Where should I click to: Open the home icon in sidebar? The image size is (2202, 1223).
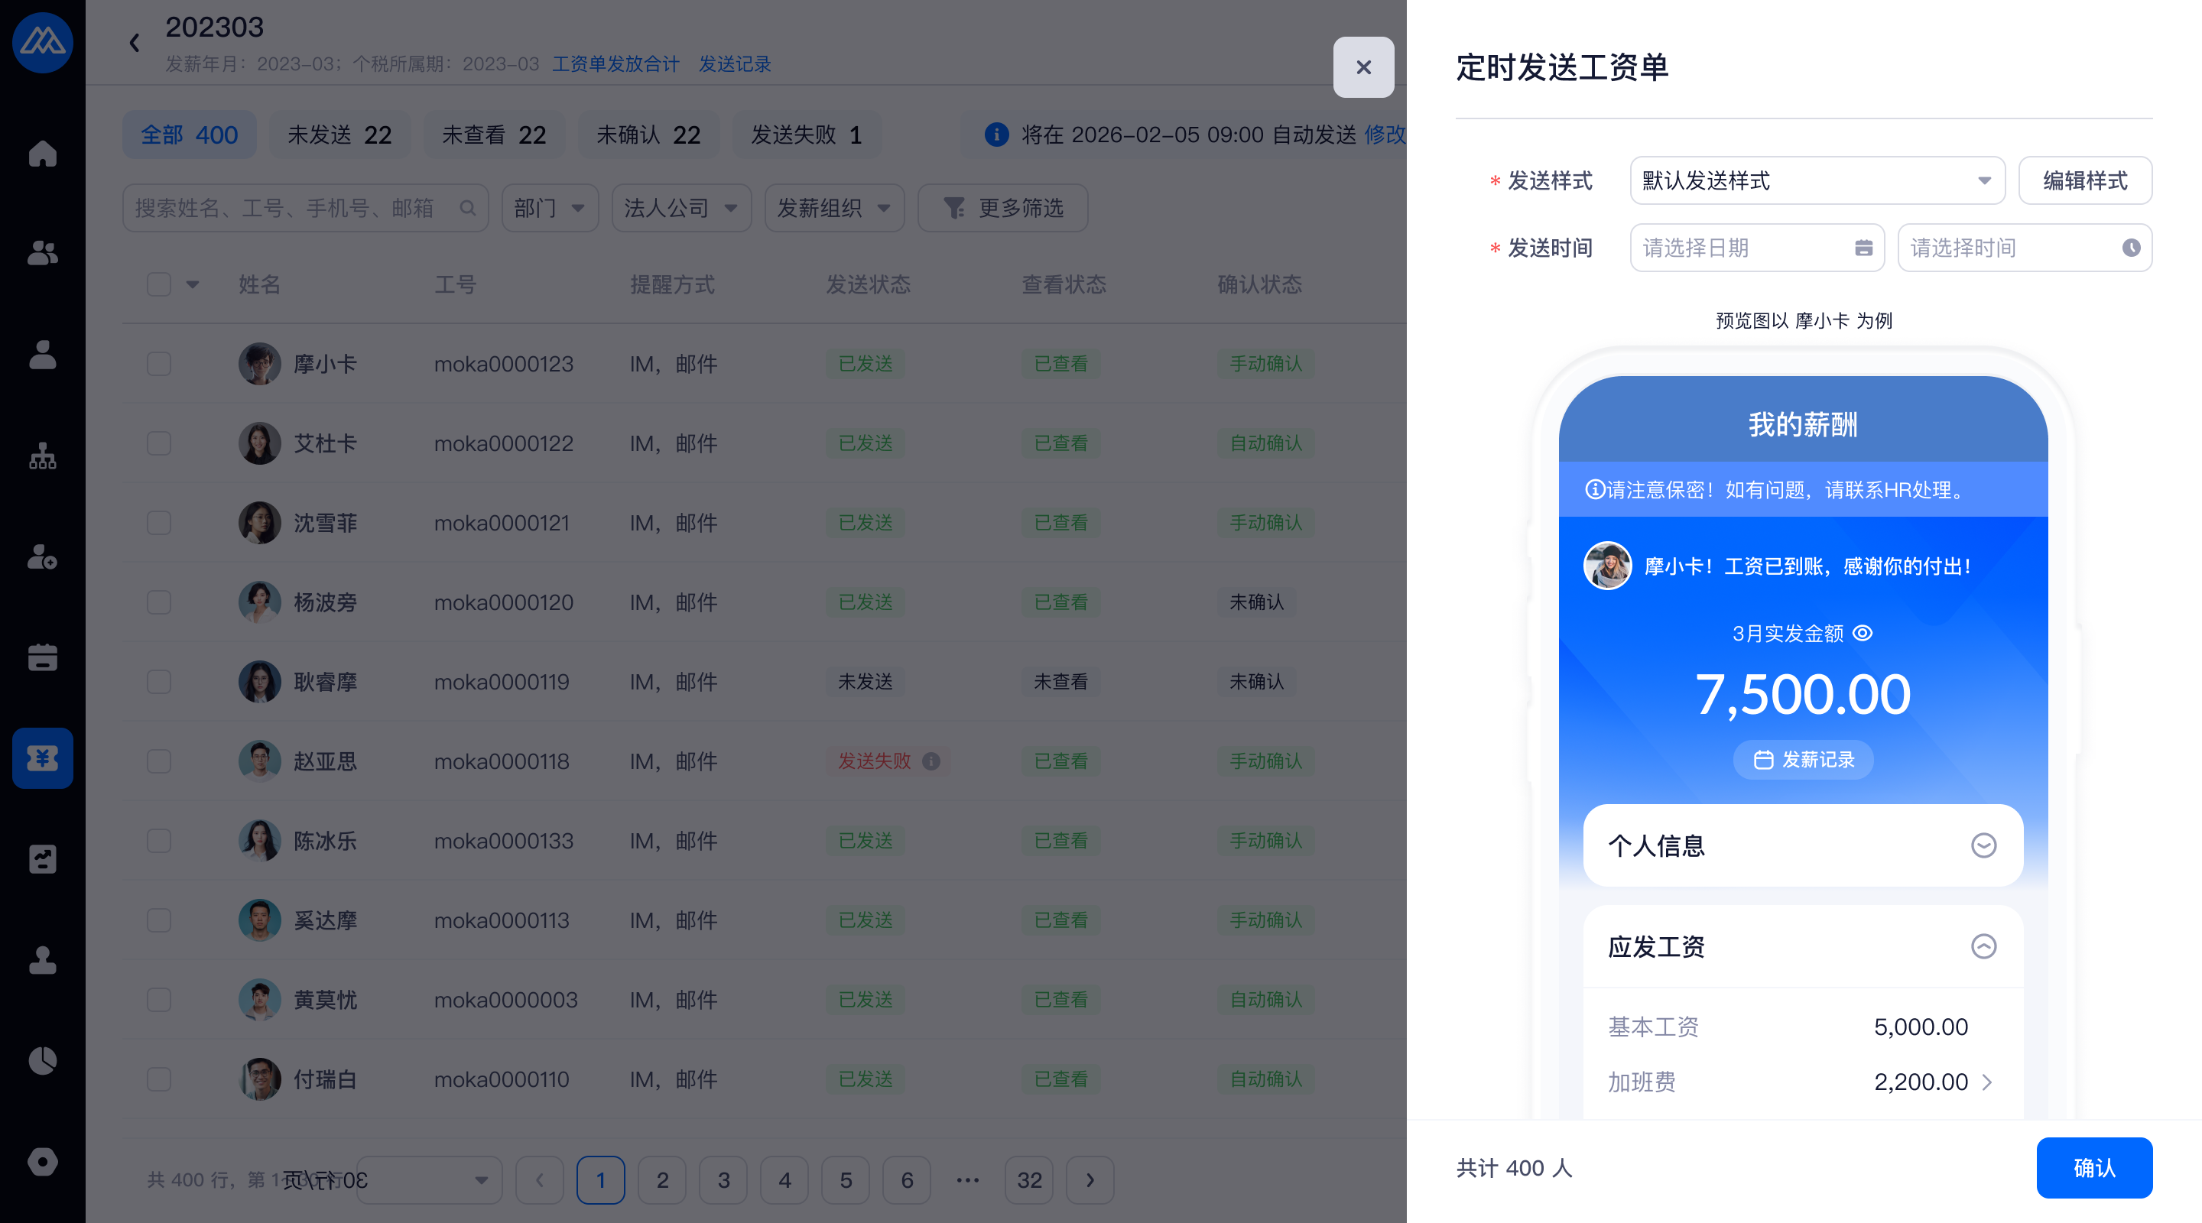(x=42, y=154)
